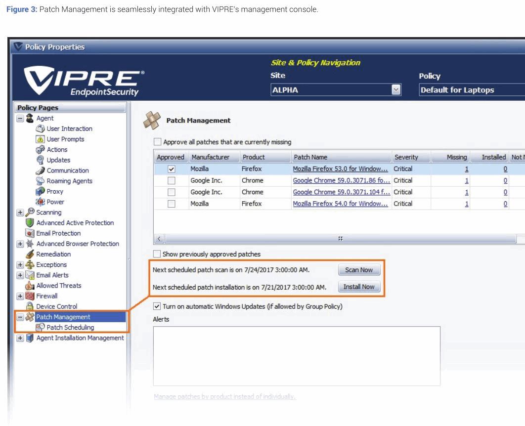Open the Site dropdown showing ALPHA
The image size is (525, 426).
(x=395, y=90)
